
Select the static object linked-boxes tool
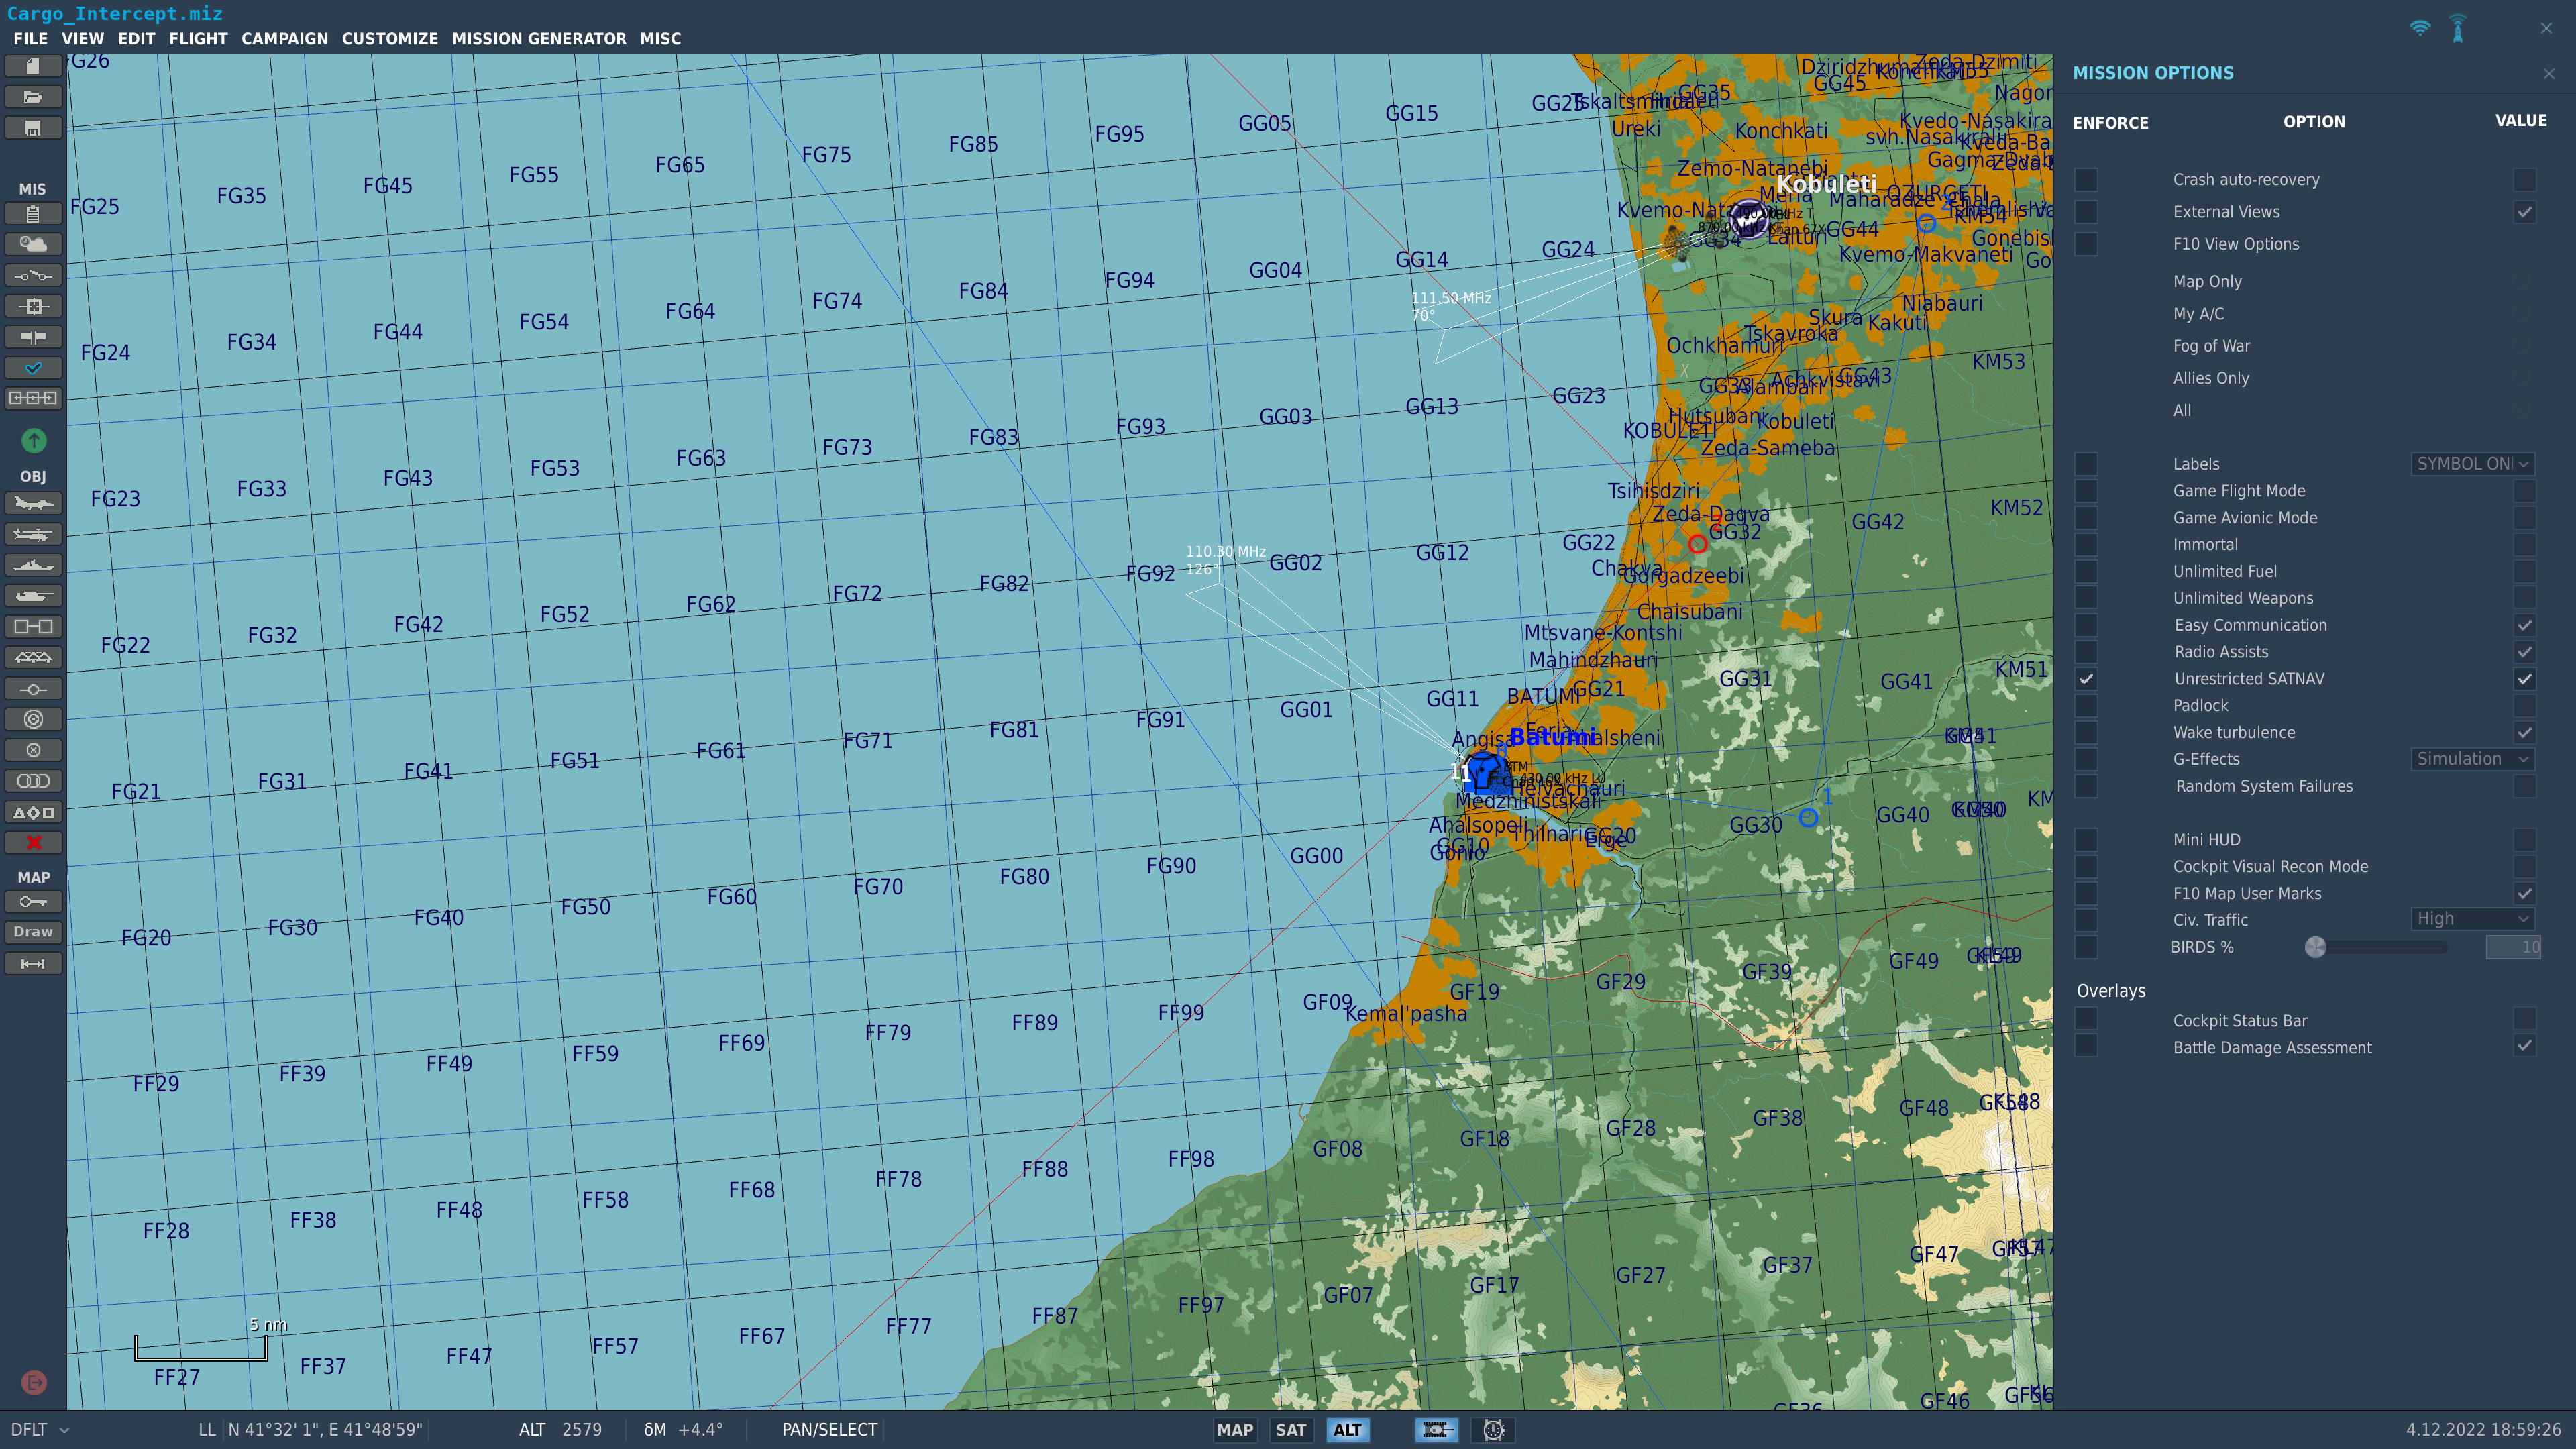pyautogui.click(x=33, y=627)
